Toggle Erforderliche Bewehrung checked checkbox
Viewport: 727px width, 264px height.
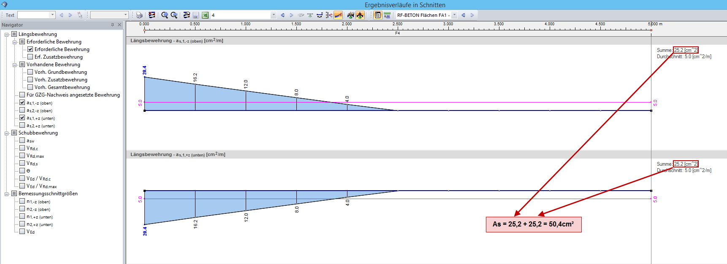(x=30, y=49)
